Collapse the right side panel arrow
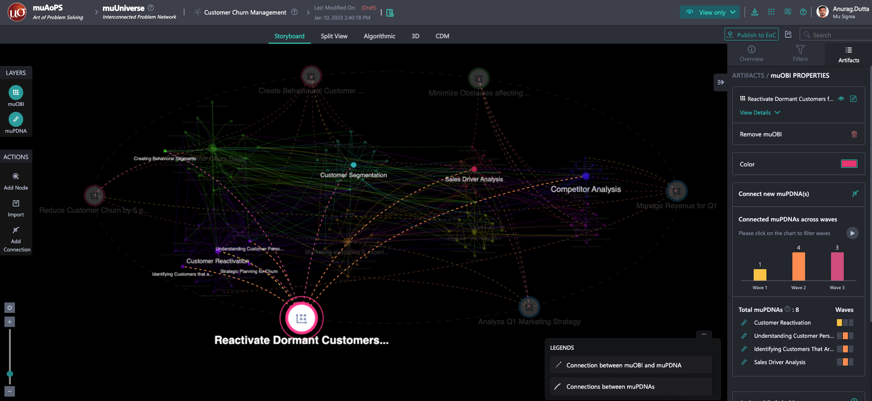The image size is (872, 401). [x=720, y=82]
